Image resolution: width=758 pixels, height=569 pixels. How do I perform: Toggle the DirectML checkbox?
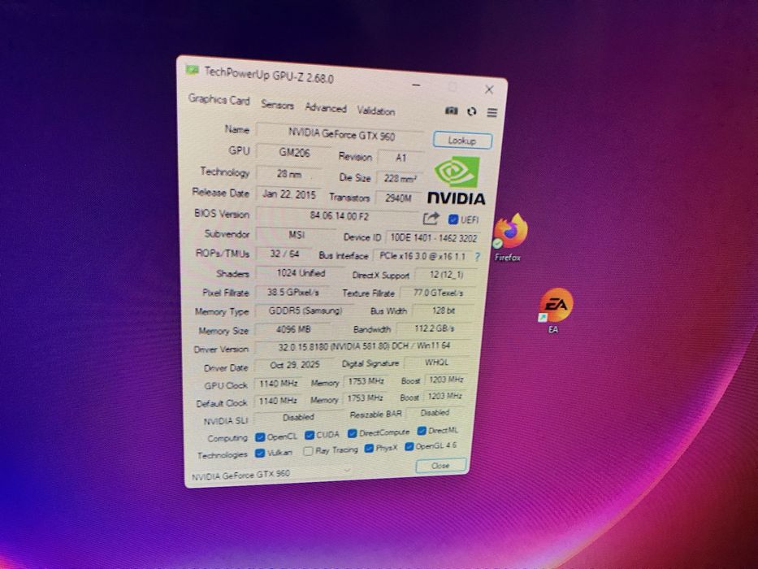coord(422,430)
